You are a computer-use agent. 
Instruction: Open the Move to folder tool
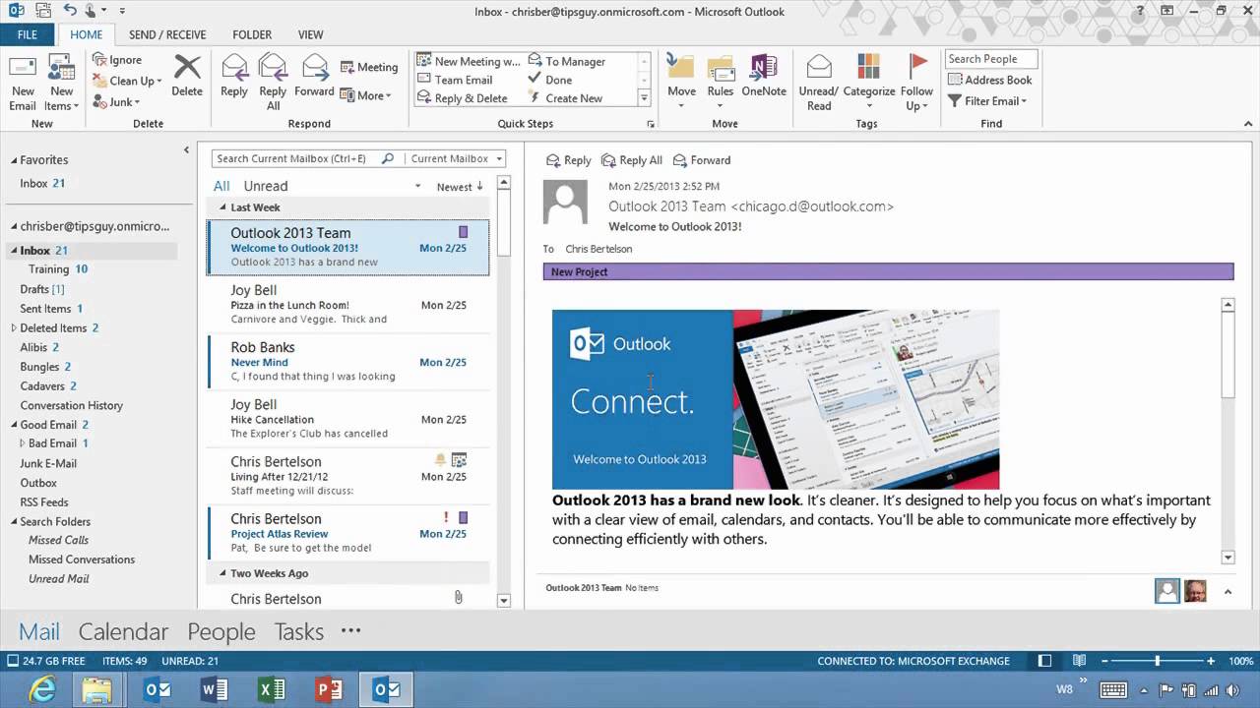tap(681, 83)
